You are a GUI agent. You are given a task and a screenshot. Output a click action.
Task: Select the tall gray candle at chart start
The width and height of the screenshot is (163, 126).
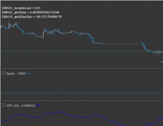(9, 25)
